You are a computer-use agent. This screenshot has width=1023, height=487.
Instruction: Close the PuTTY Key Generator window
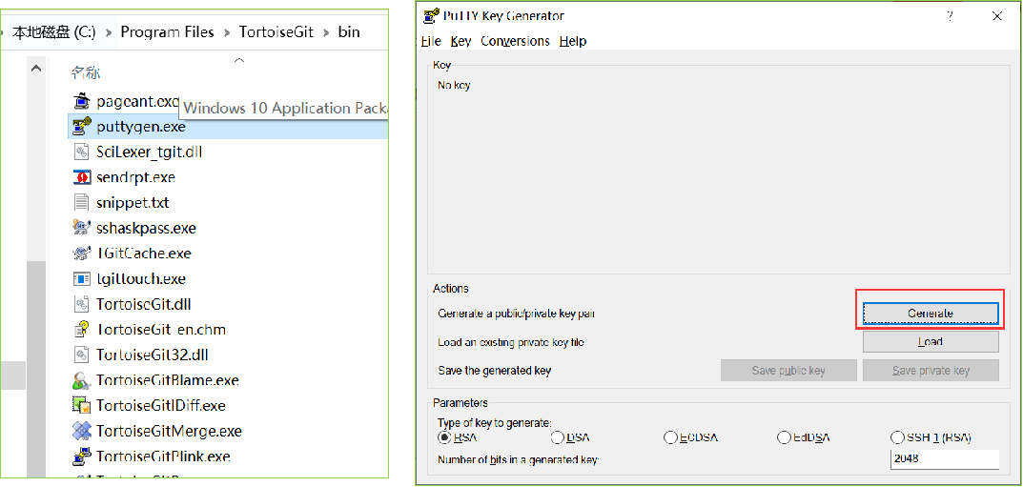coord(997,16)
